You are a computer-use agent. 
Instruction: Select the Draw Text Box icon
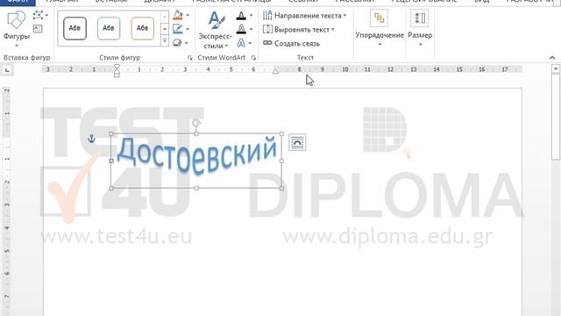38,29
